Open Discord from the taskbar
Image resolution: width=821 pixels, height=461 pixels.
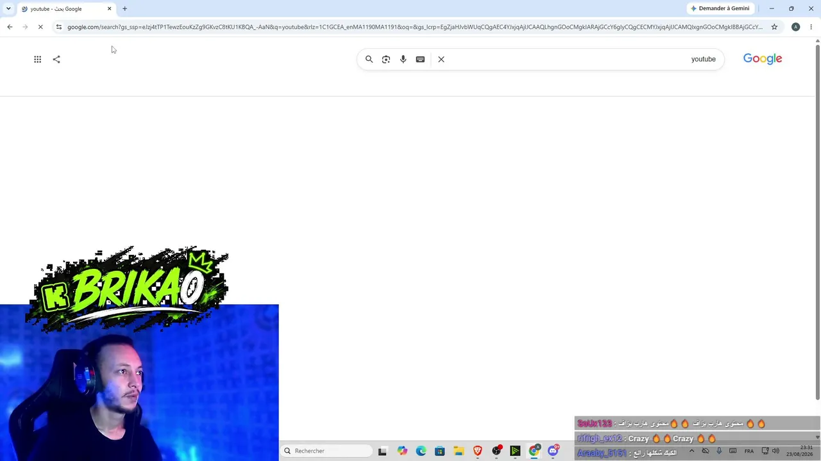(553, 451)
